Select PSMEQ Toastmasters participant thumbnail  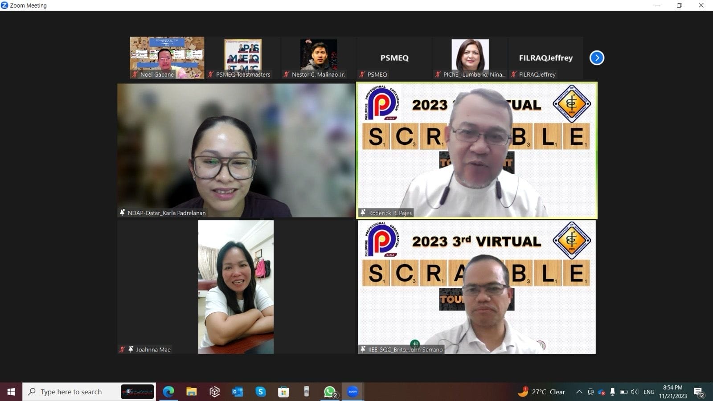243,58
